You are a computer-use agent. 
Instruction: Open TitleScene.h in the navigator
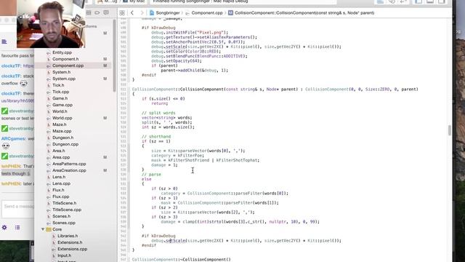click(65, 203)
